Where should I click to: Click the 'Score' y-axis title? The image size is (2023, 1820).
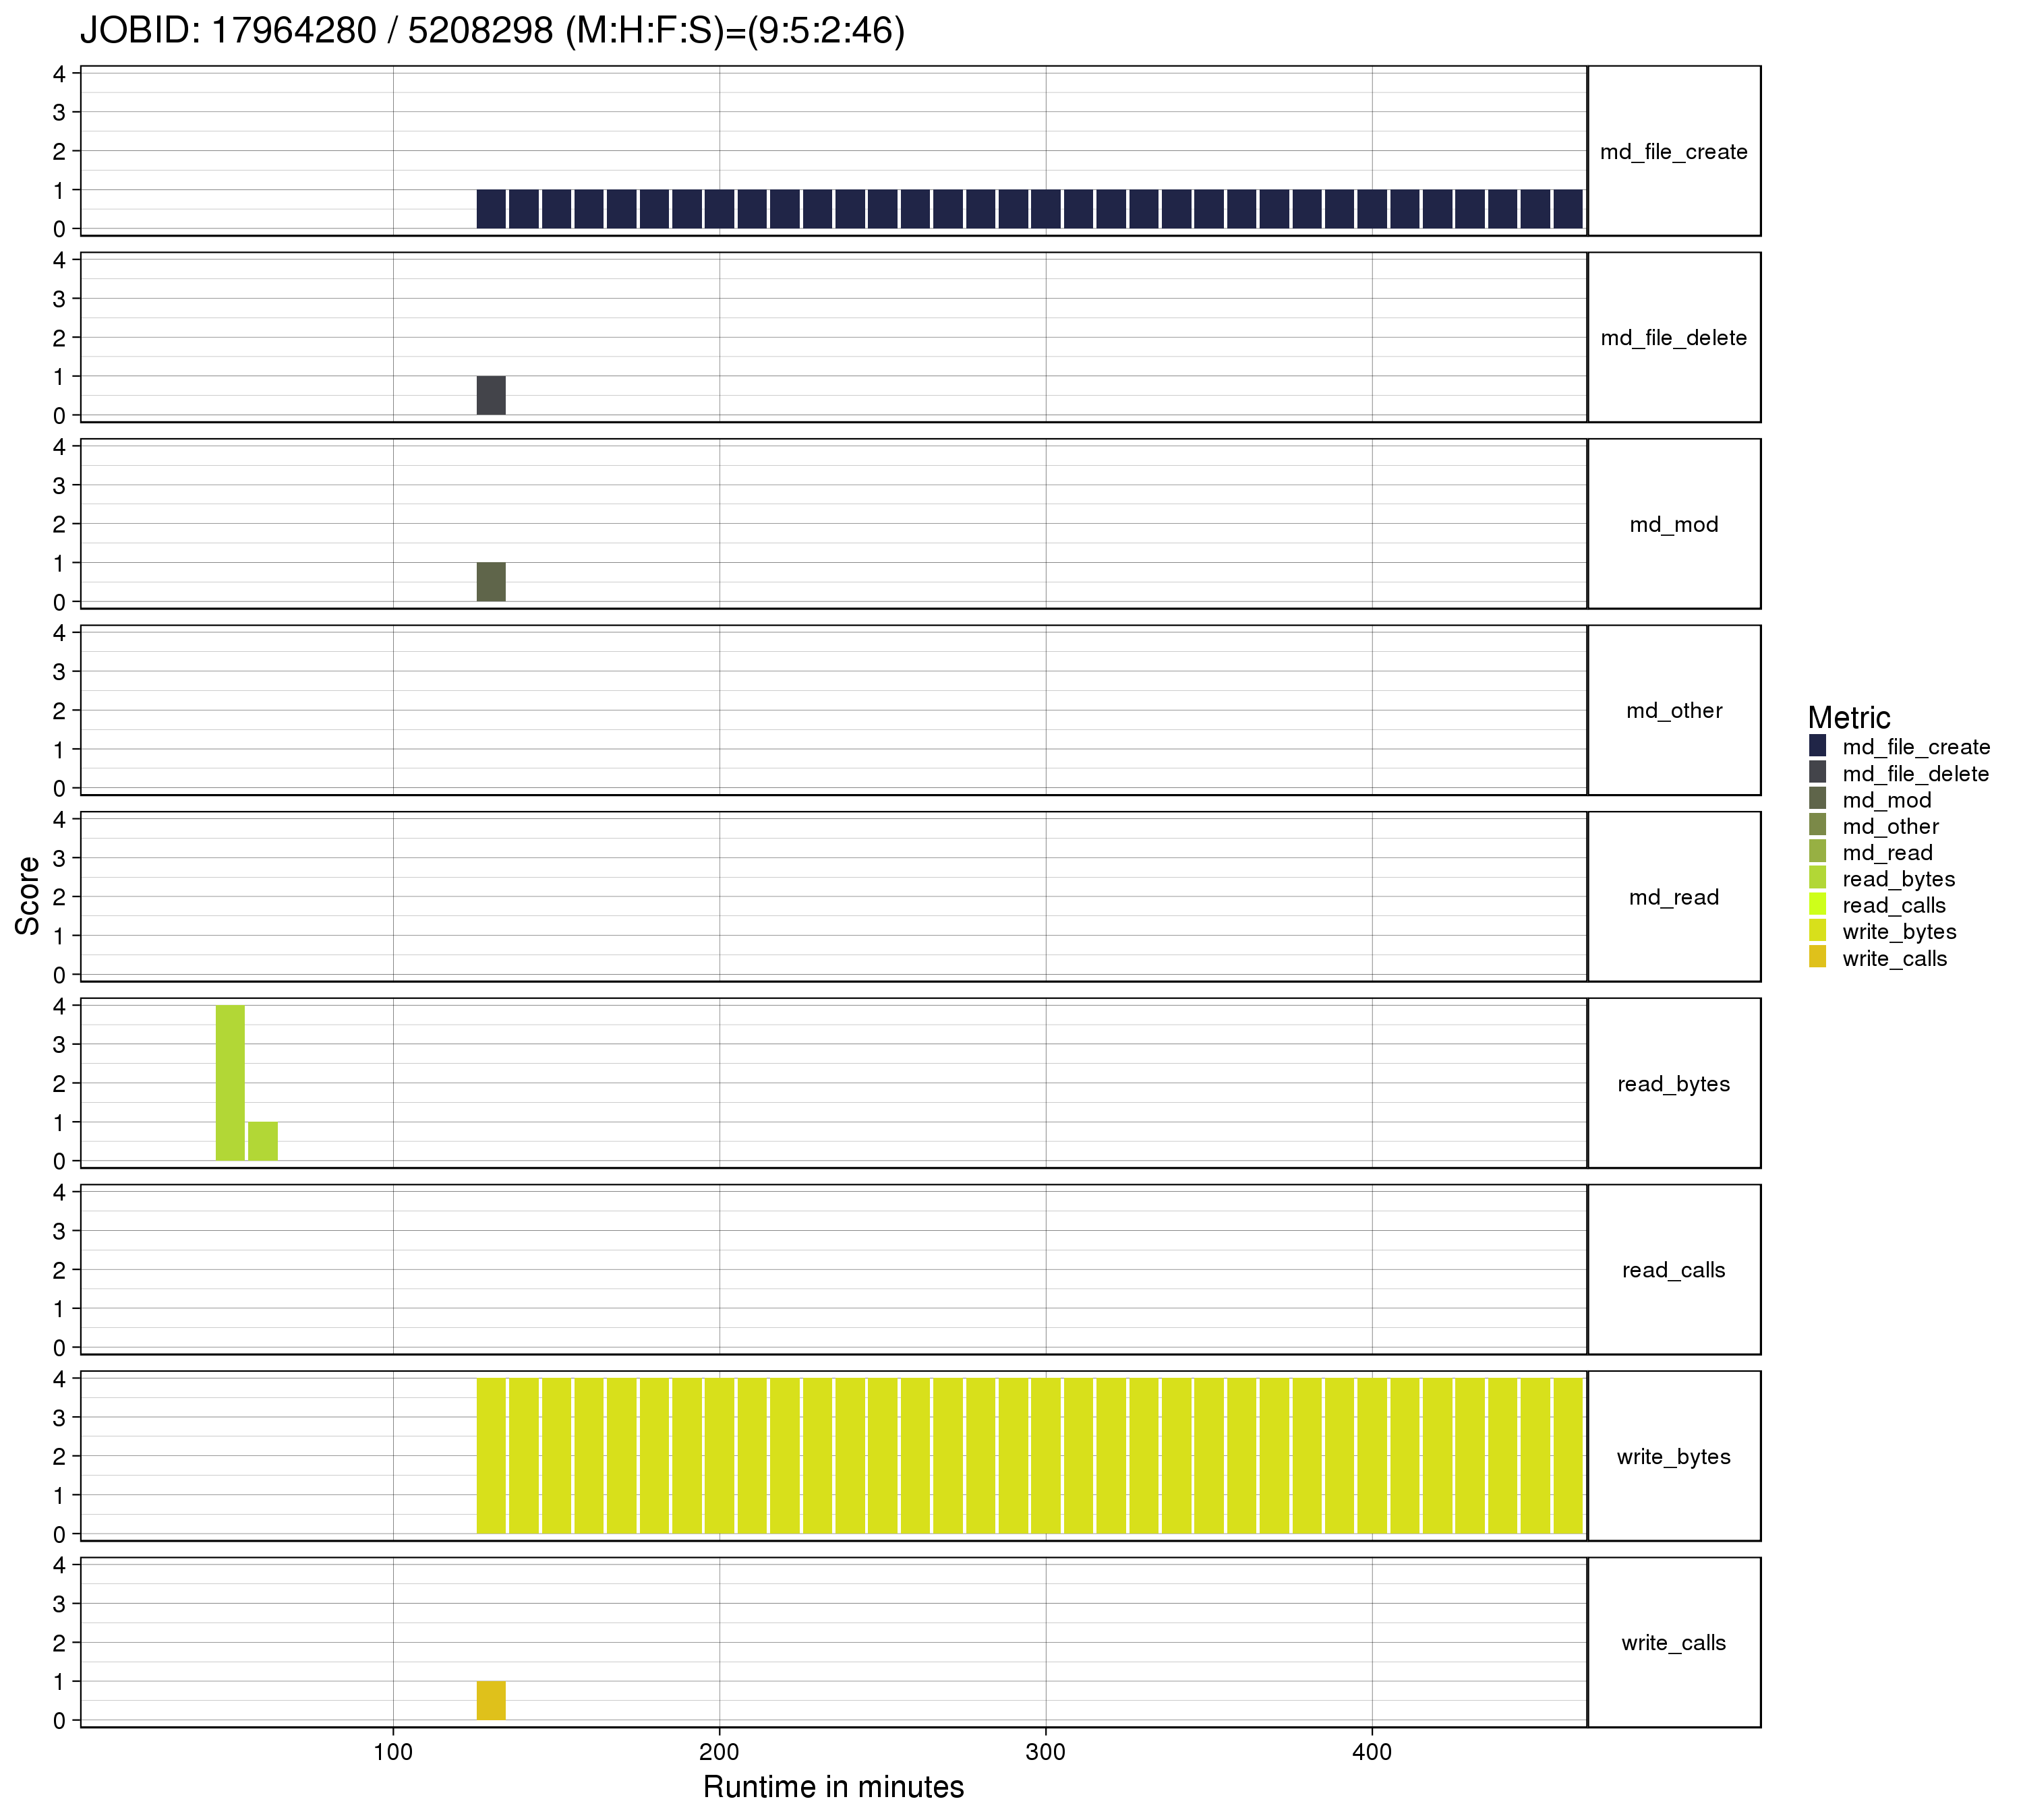(28, 896)
